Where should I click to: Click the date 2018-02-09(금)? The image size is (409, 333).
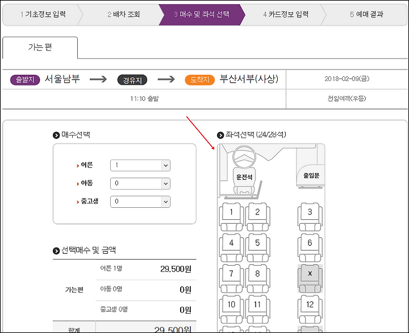coord(347,79)
